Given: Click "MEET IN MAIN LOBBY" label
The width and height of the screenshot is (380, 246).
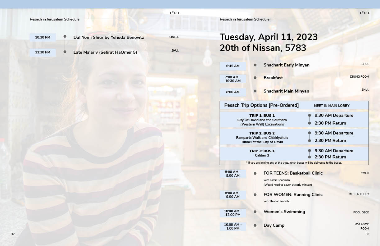Looking at the screenshot, I should click(332, 106).
